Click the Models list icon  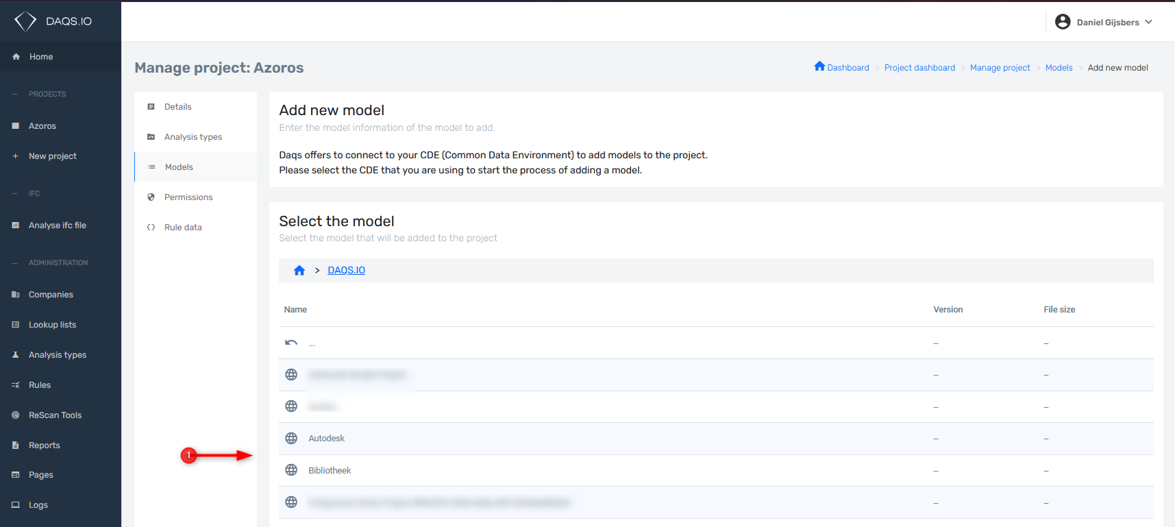[152, 167]
